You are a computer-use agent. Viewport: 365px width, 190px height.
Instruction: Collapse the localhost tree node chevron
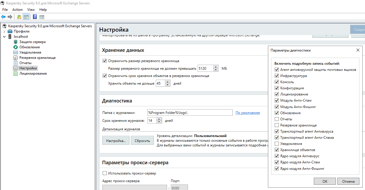pos(4,37)
